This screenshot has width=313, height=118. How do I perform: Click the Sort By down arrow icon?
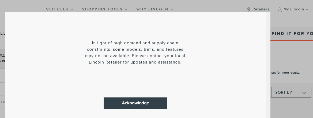304,93
